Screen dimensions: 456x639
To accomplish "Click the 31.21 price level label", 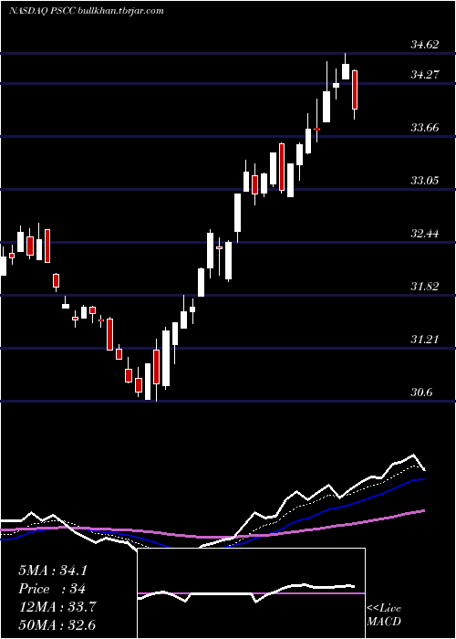I will (425, 339).
